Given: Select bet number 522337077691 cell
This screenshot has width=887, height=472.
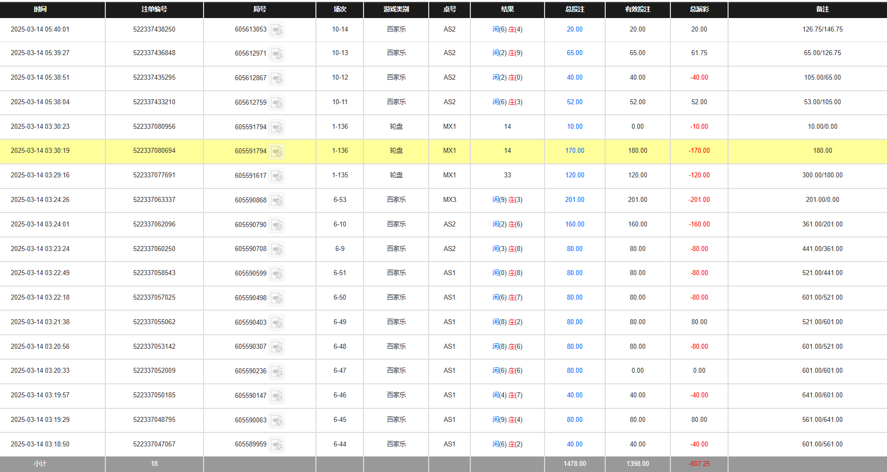Looking at the screenshot, I should pyautogui.click(x=154, y=175).
